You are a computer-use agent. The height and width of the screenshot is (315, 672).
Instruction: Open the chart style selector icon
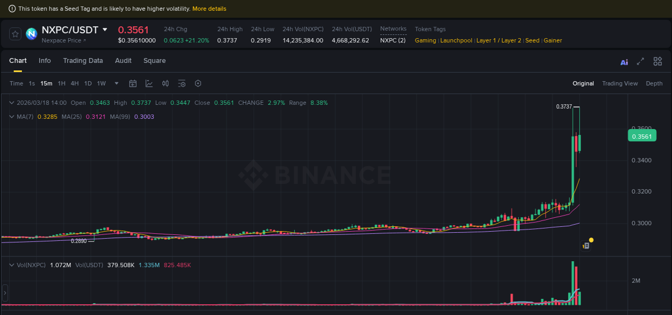[149, 83]
